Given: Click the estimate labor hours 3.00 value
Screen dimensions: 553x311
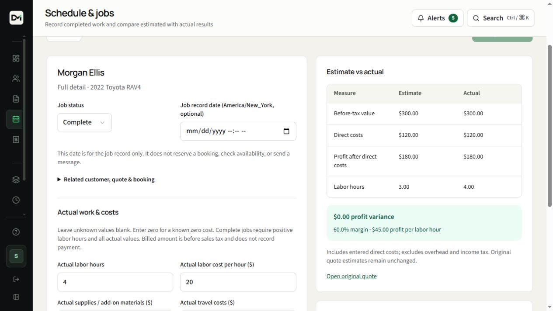Looking at the screenshot, I should 404,187.
